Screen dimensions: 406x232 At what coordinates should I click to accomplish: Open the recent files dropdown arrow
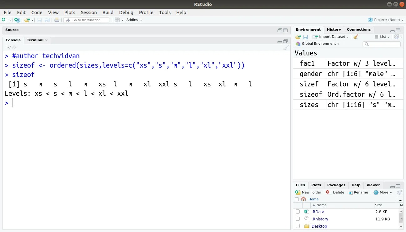tap(32, 20)
